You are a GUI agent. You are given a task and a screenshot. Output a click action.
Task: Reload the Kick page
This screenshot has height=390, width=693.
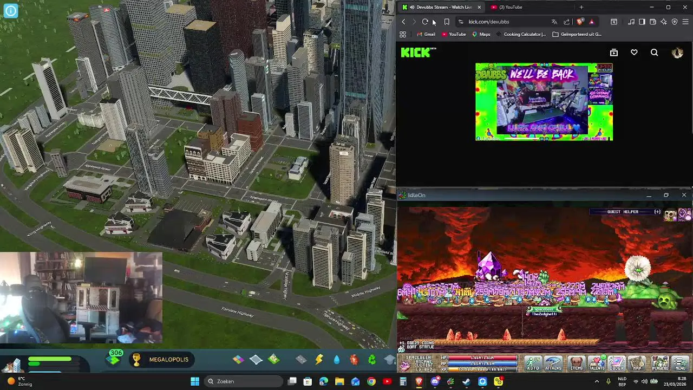point(425,22)
